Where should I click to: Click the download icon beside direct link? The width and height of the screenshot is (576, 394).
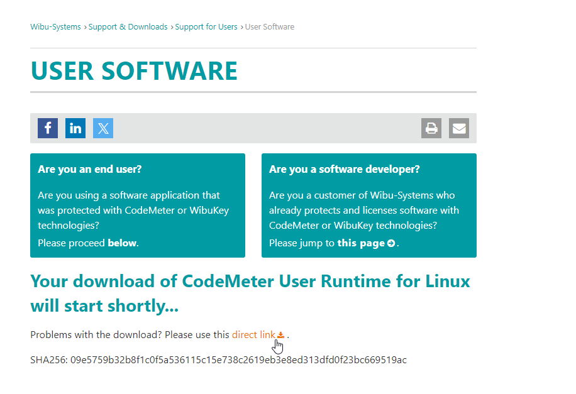pyautogui.click(x=280, y=336)
